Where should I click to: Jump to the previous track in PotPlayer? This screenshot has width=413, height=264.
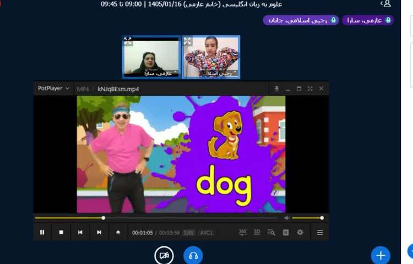click(x=80, y=233)
